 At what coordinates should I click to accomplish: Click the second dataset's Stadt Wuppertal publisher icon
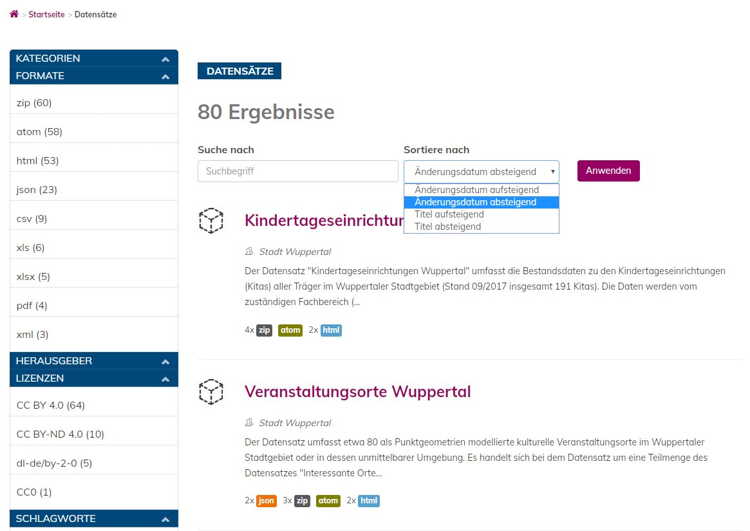tap(248, 422)
